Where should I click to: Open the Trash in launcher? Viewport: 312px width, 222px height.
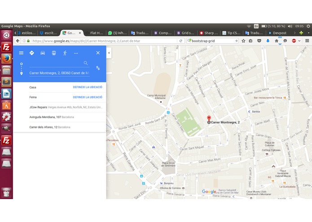pyautogui.click(x=6, y=192)
